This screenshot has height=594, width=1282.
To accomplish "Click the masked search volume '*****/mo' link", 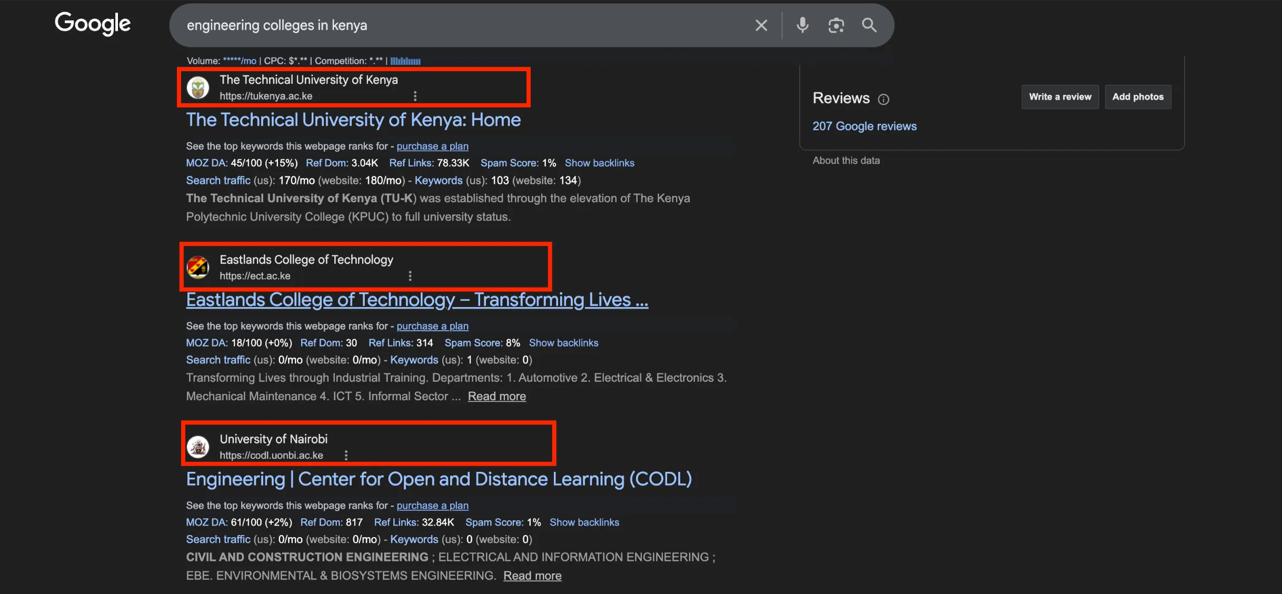I will 240,61.
